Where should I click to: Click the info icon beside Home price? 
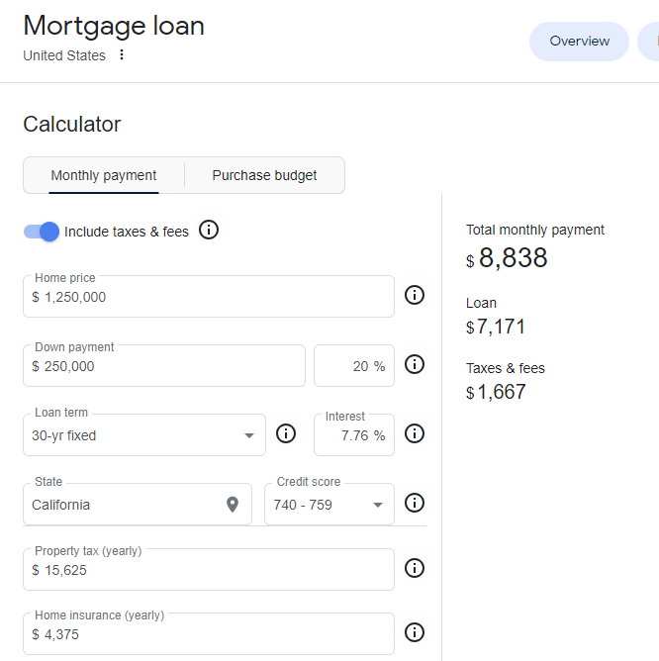click(x=415, y=295)
